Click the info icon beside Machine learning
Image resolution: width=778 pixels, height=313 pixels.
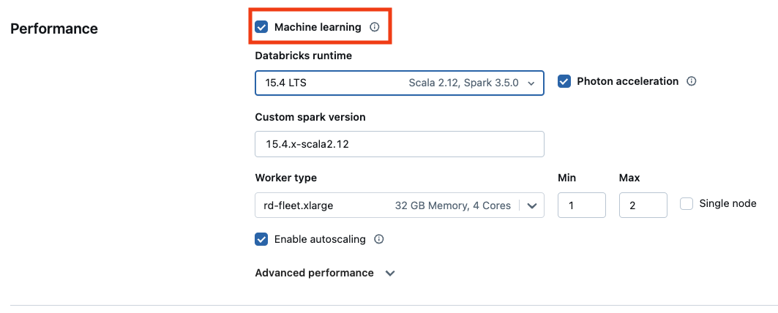click(375, 27)
